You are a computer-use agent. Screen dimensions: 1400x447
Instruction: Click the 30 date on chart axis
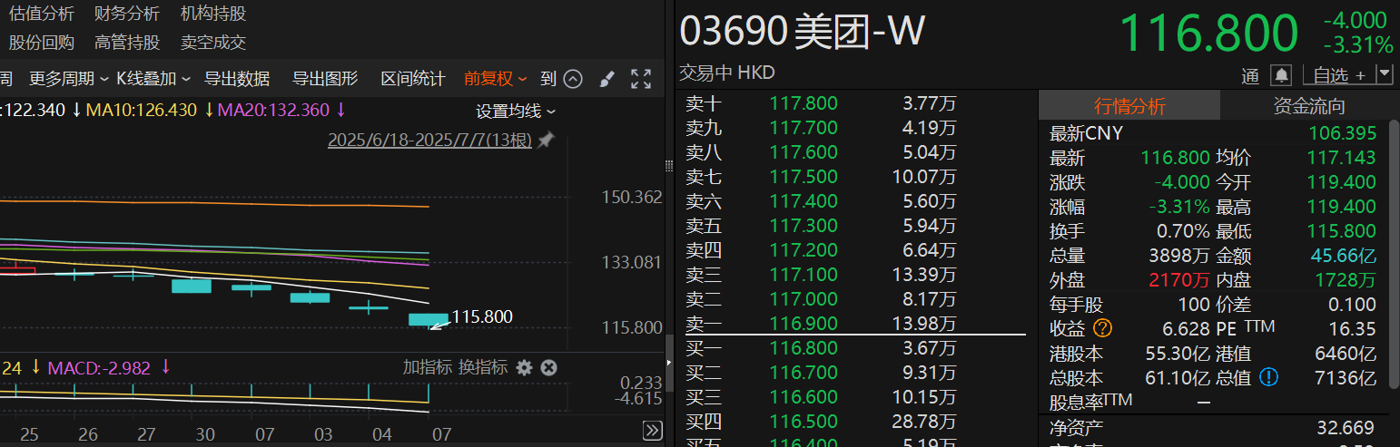[205, 434]
